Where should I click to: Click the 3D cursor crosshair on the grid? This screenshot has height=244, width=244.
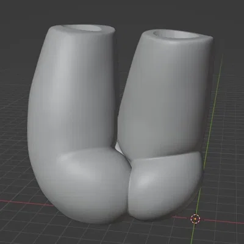(x=195, y=219)
